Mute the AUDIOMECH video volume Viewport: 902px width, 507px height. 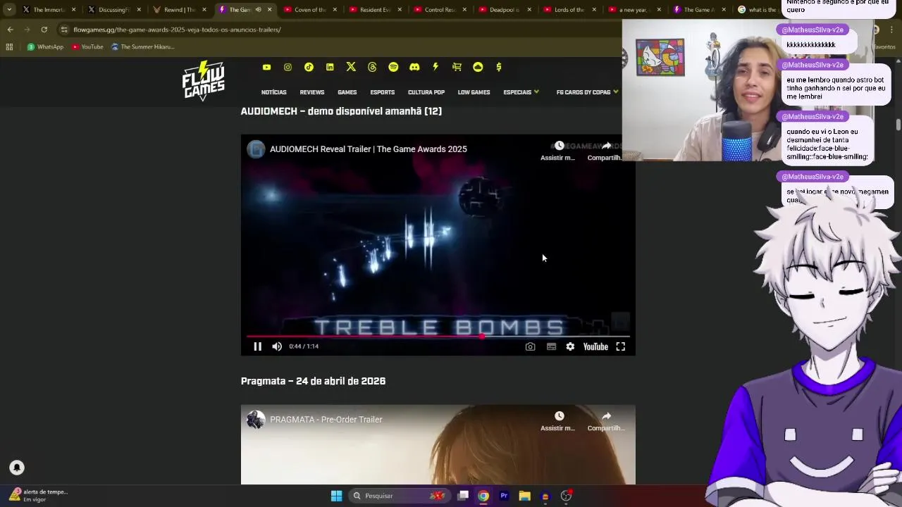[277, 346]
